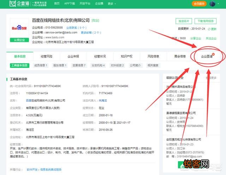The height and width of the screenshot is (175, 226).
Task: Click the 关注企业 link
Action: click(211, 38)
